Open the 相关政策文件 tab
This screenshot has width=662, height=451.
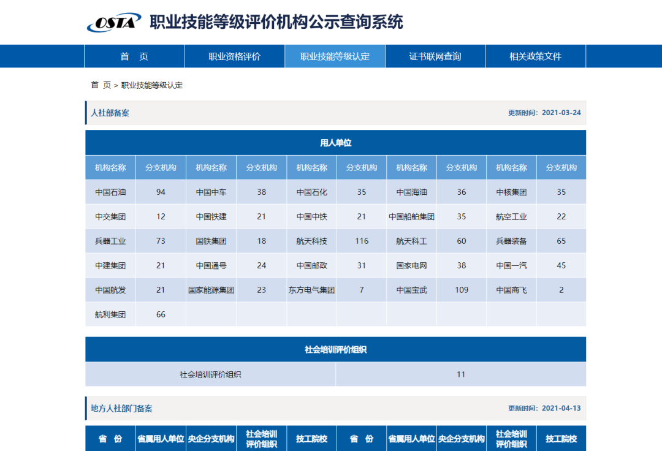click(x=535, y=56)
